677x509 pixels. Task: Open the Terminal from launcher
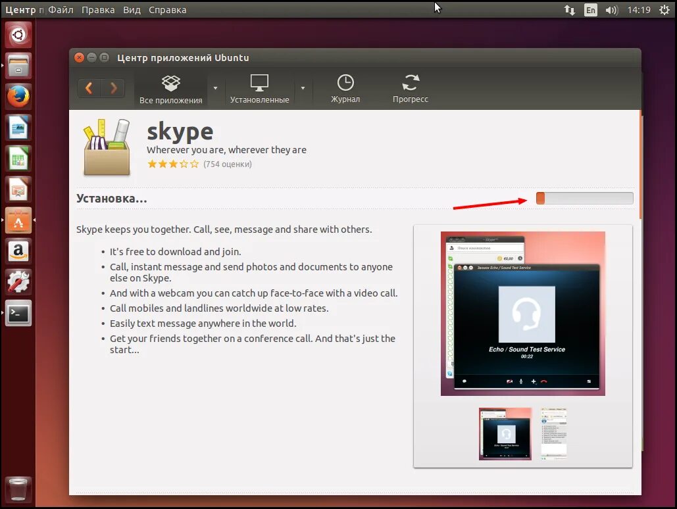point(18,313)
